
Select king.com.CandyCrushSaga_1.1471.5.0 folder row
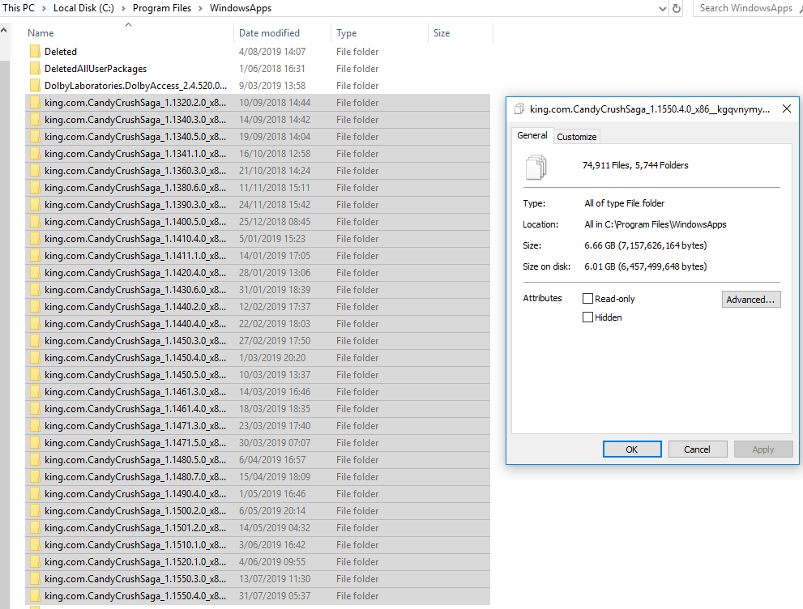[258, 443]
